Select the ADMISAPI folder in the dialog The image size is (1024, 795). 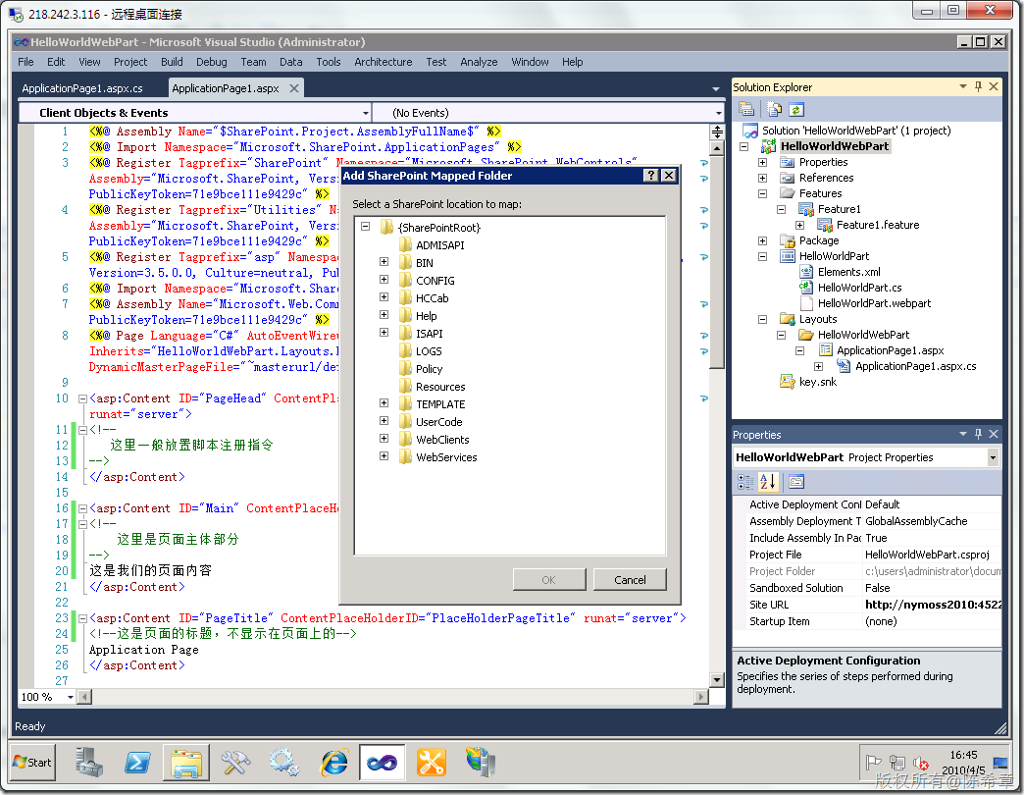click(x=440, y=245)
